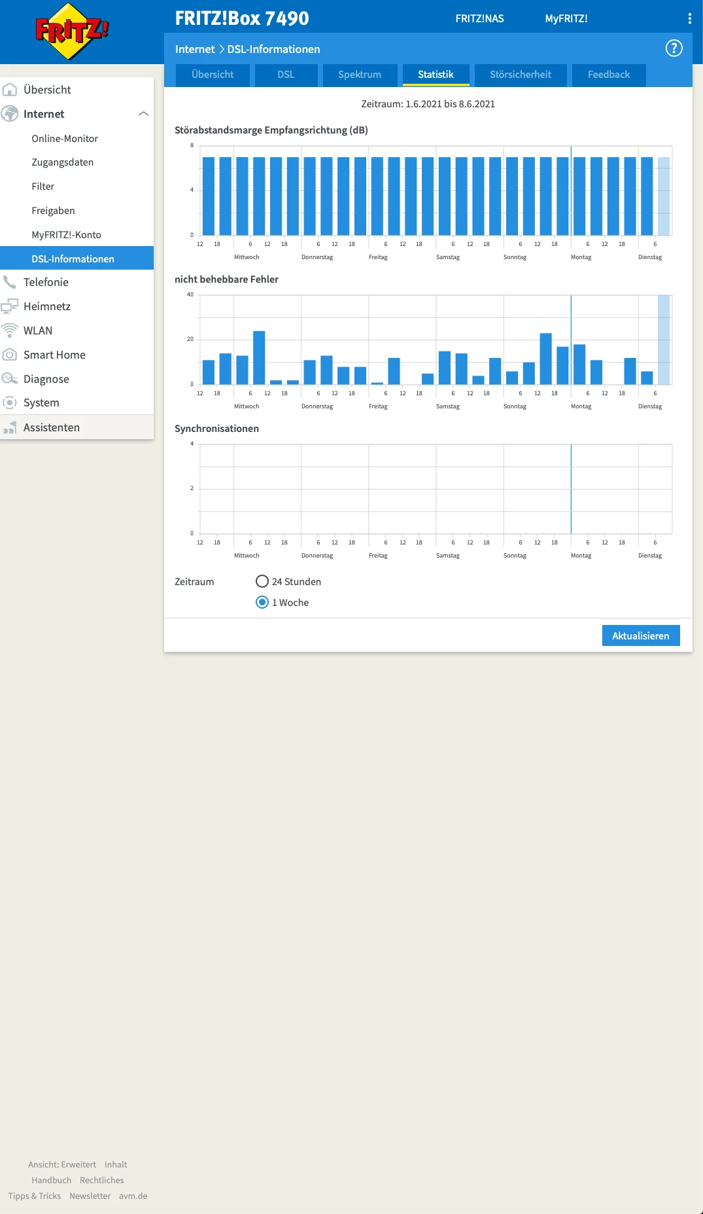The image size is (703, 1214).
Task: Open the Telefonie menu entry
Action: pyautogui.click(x=46, y=282)
